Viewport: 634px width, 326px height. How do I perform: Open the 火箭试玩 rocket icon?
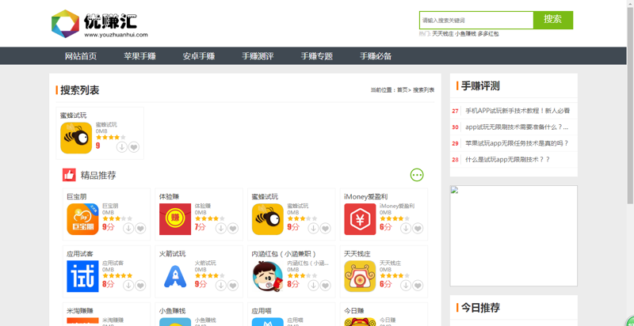click(175, 276)
